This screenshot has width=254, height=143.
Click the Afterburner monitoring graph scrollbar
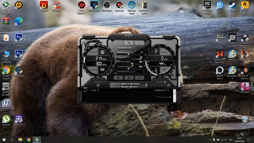click(x=174, y=96)
